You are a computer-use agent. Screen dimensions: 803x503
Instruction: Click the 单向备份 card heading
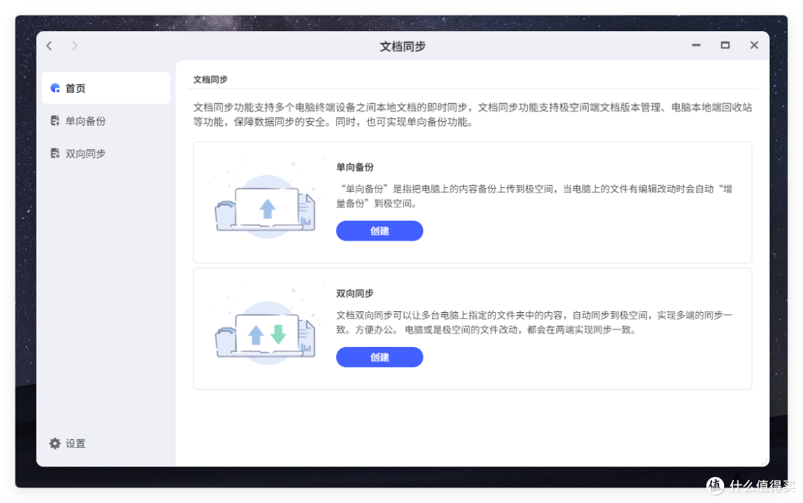coord(355,167)
